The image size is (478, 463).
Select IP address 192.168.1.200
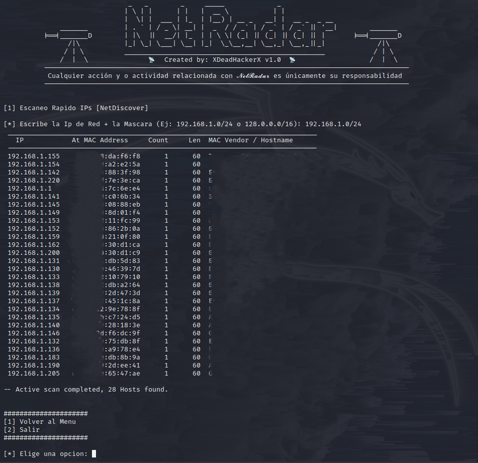(34, 253)
